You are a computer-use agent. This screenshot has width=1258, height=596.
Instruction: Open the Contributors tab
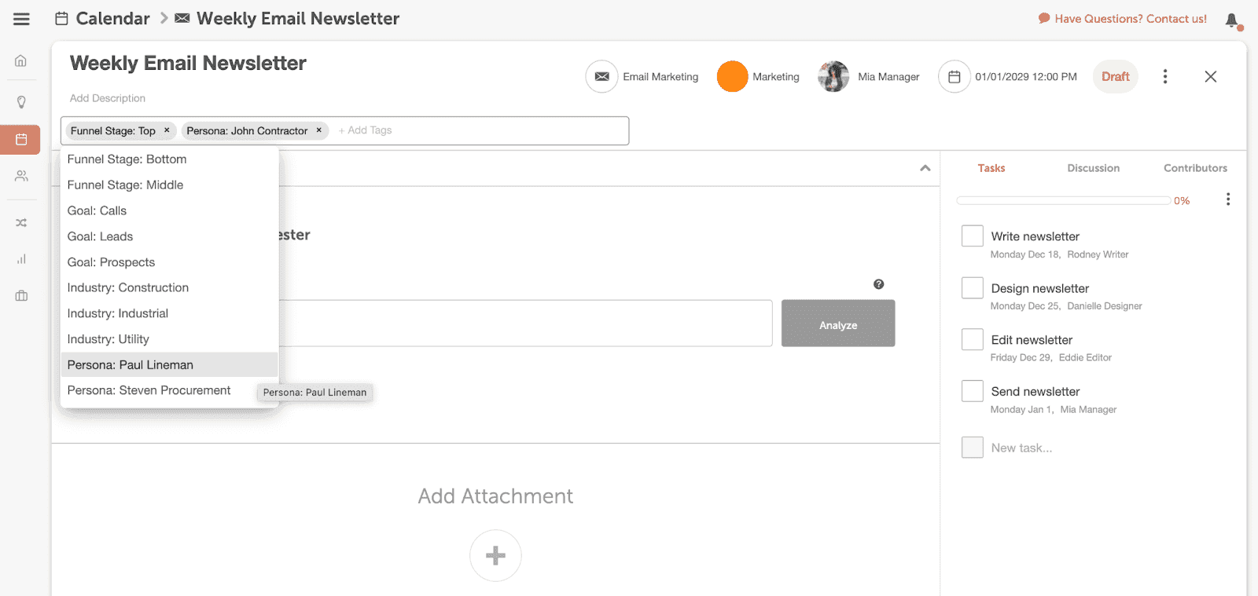tap(1195, 168)
